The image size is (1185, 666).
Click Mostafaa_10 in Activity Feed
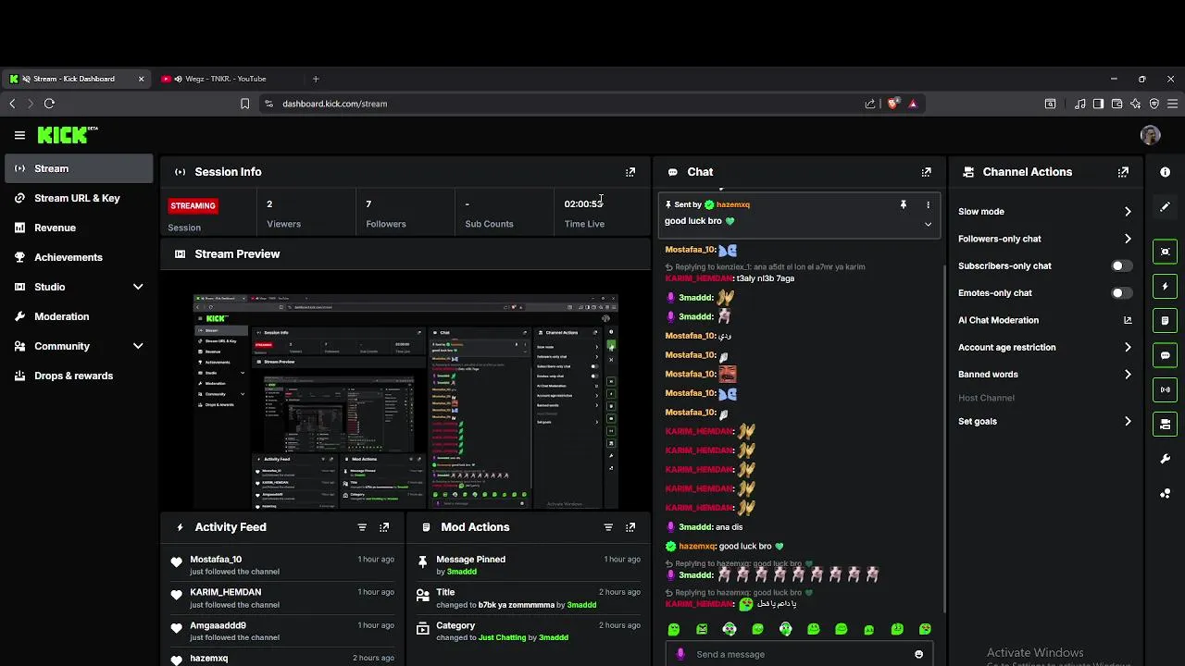click(x=216, y=560)
